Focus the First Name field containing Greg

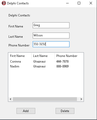click(51, 25)
